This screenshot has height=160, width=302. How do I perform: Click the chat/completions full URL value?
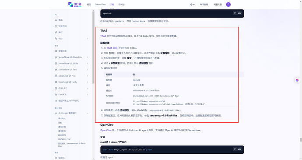[x=158, y=104]
